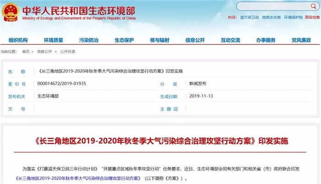This screenshot has width=321, height=184.
Task: Go to 首页 in the breadcrumb
Action: 26,51
